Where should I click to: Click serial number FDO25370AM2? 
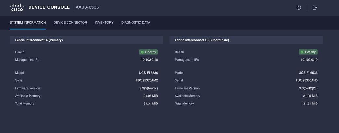coord(147,80)
